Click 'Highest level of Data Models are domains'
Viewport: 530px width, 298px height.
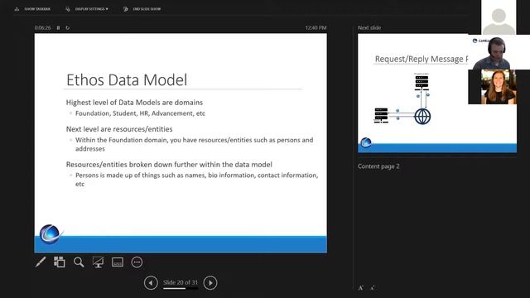(x=134, y=103)
